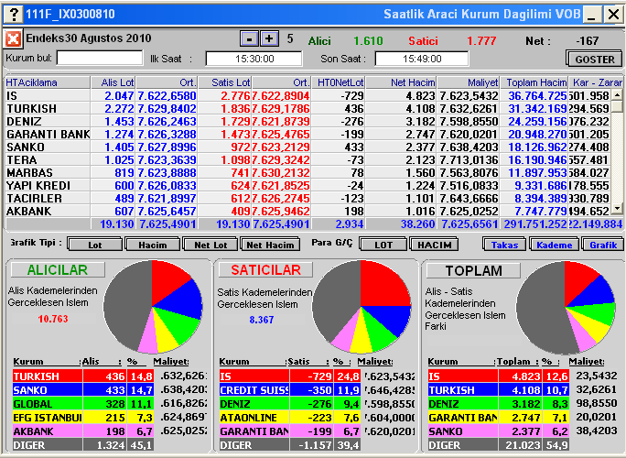
Task: Click the Net value -167
Action: 587,41
